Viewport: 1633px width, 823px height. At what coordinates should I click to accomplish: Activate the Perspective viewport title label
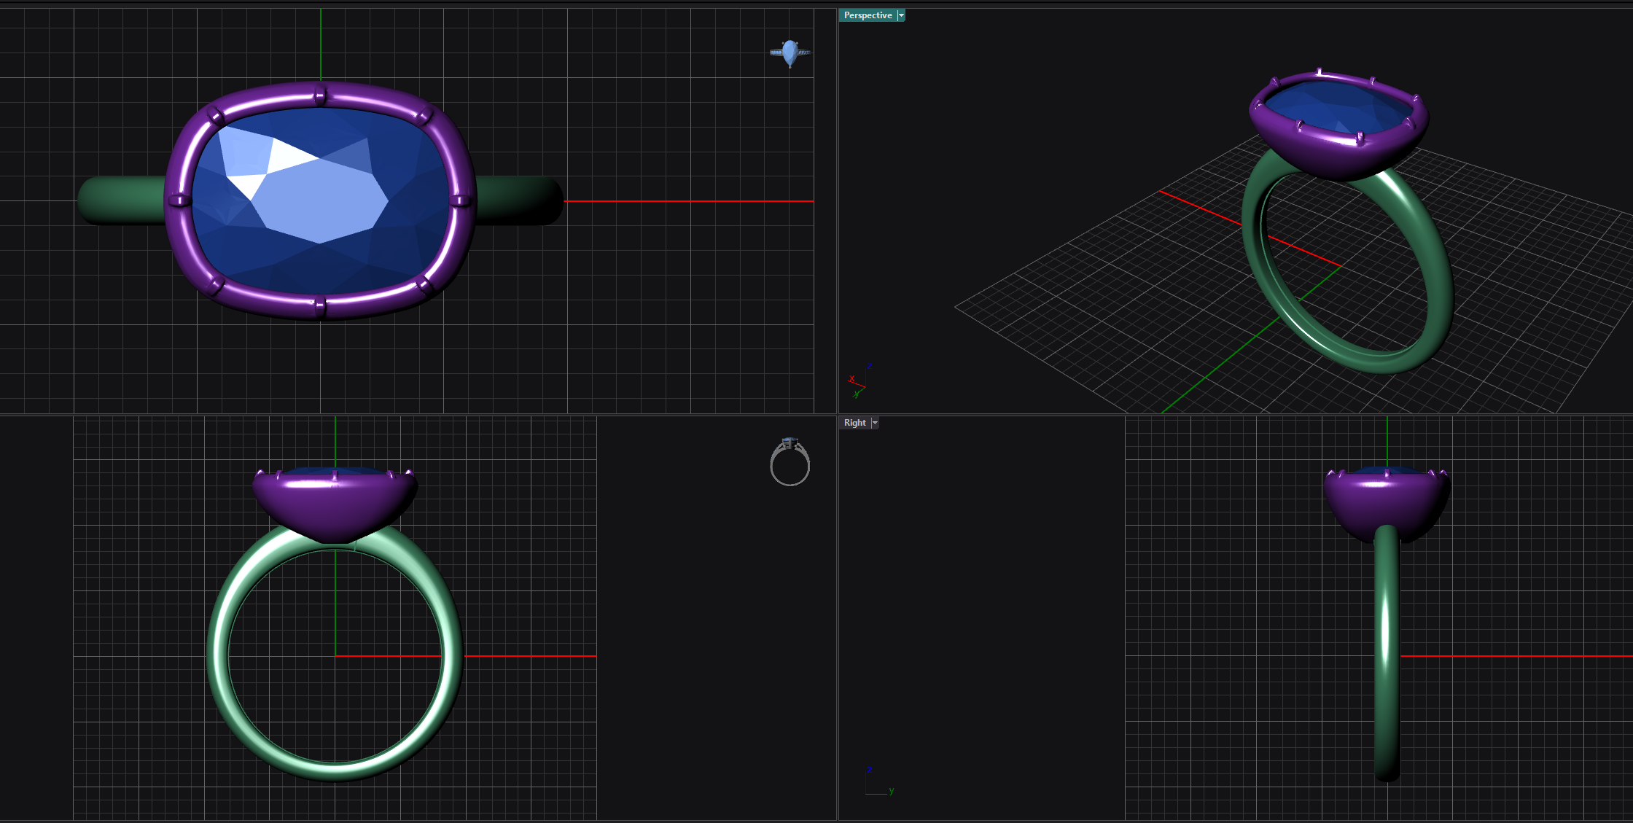(868, 15)
